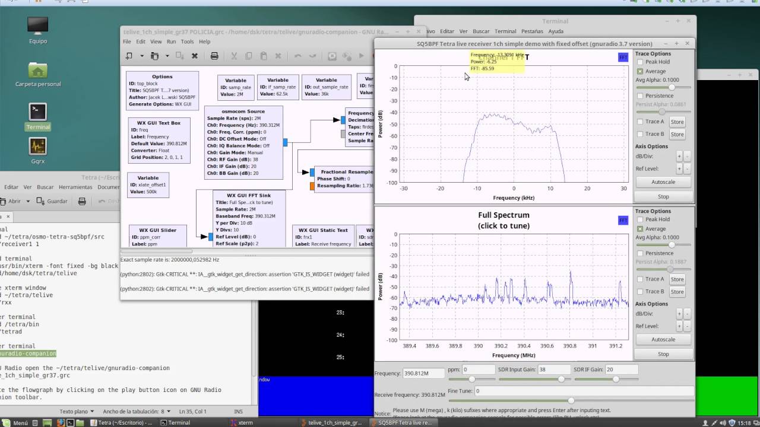Click the Save As icon in GNU Radio toolbar

[x=180, y=56]
